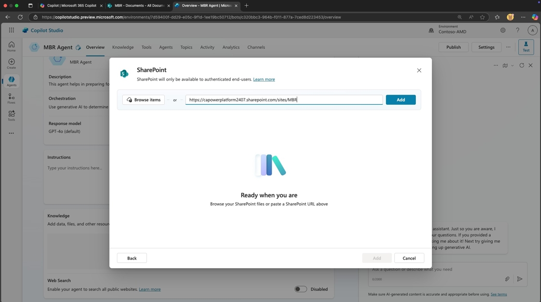Click the help question mark icon
Image resolution: width=541 pixels, height=302 pixels.
tap(517, 30)
